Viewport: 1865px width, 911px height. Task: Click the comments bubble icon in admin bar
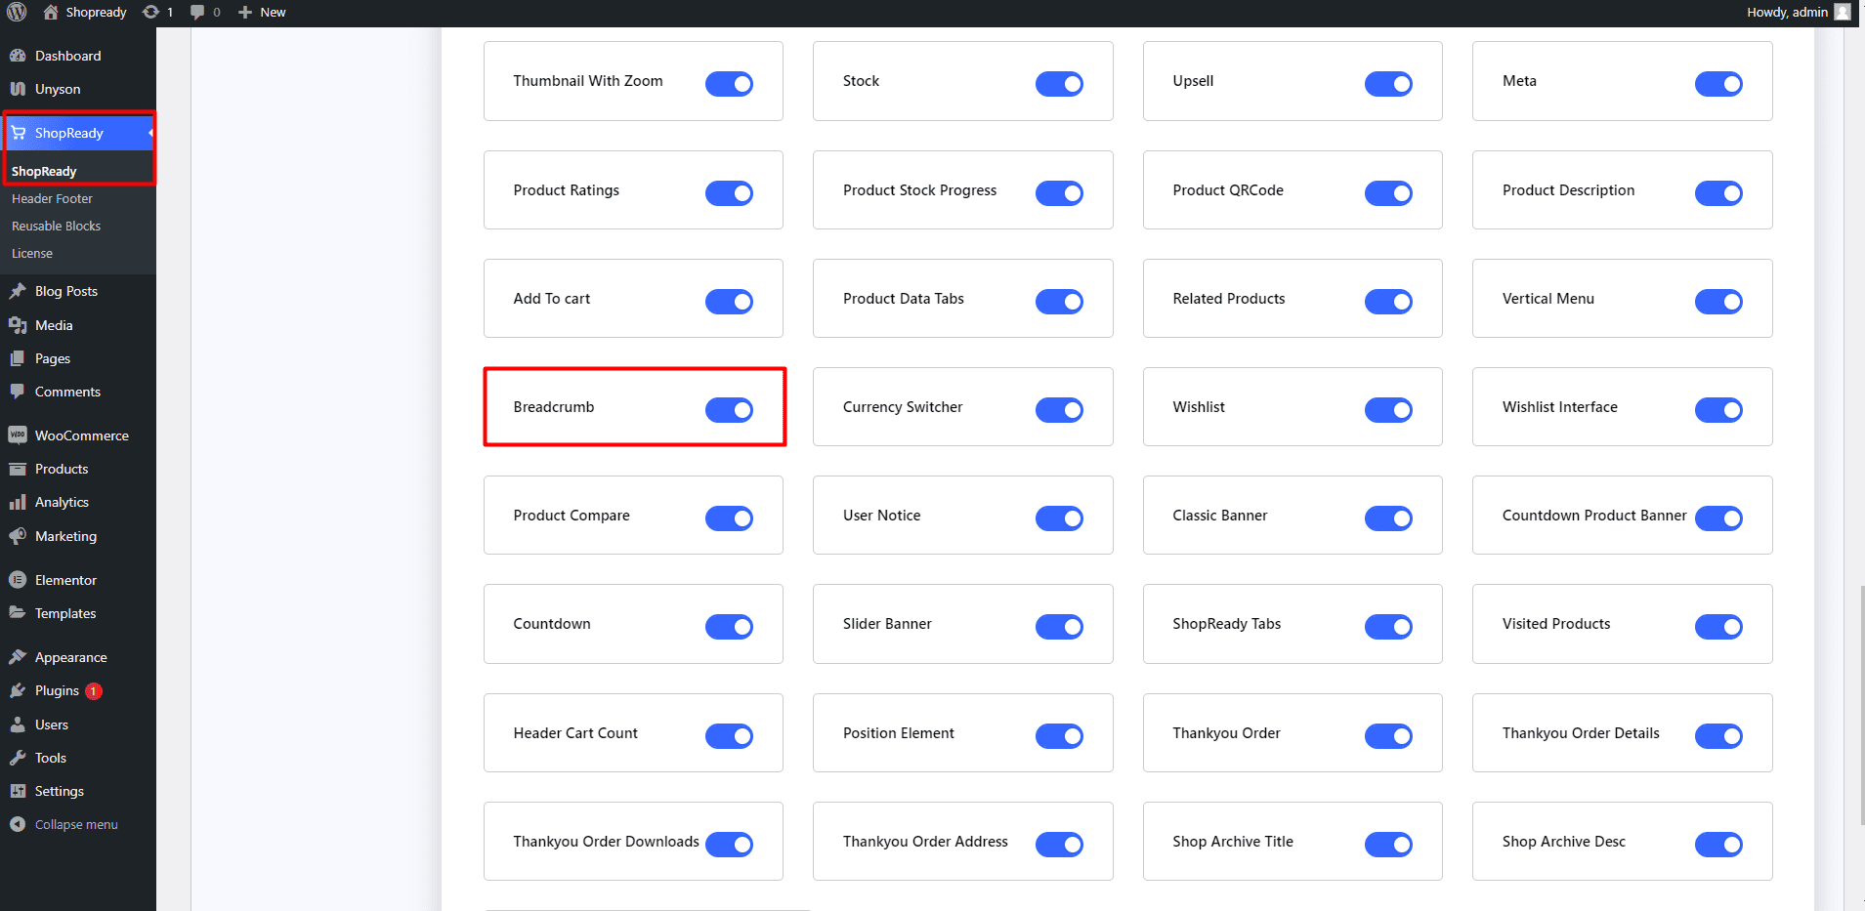198,12
